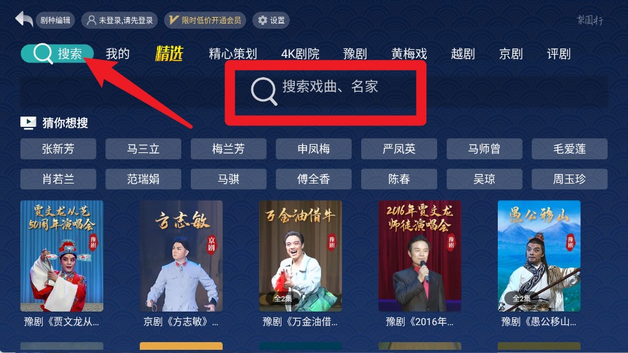Choose the 梅兰芳 suggestion tag
The image size is (628, 353).
228,148
